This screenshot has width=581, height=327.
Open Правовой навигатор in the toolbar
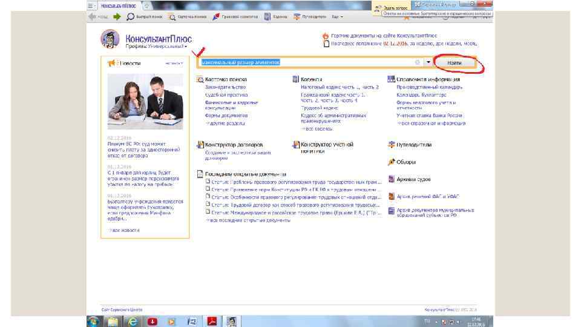[235, 17]
